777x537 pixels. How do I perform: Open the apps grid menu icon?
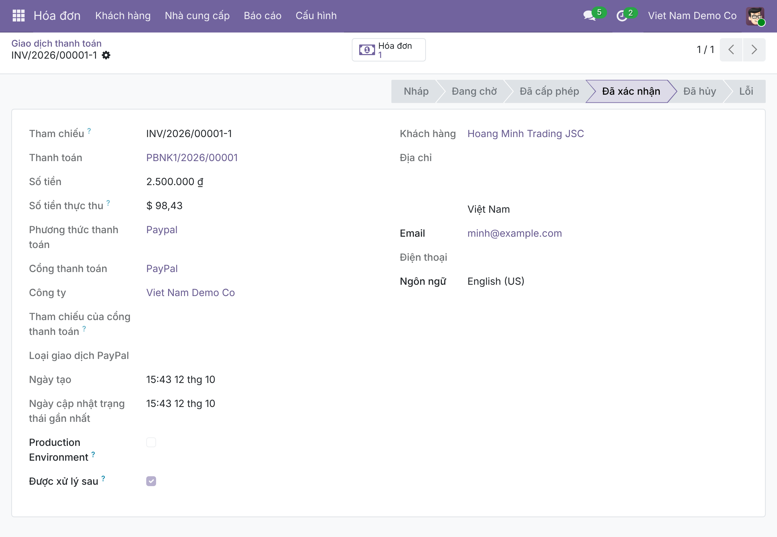coord(18,16)
